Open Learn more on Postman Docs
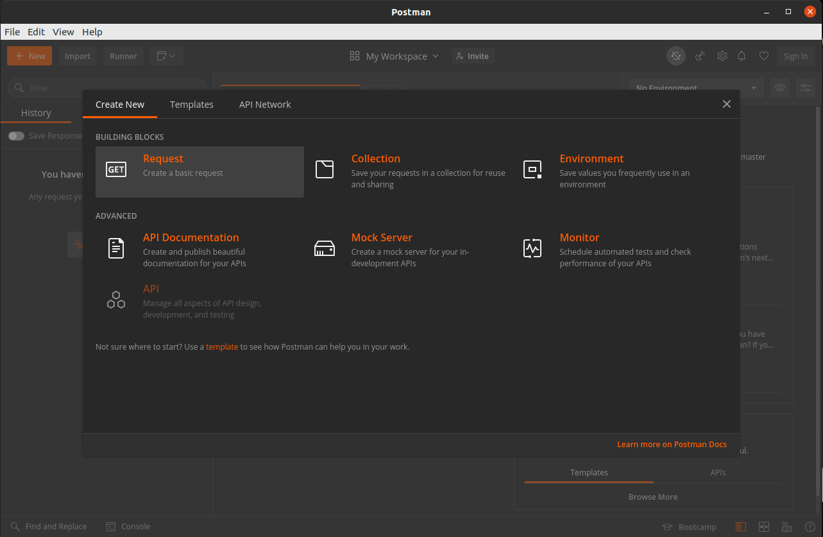Screen dimensions: 823x537 (x=672, y=444)
